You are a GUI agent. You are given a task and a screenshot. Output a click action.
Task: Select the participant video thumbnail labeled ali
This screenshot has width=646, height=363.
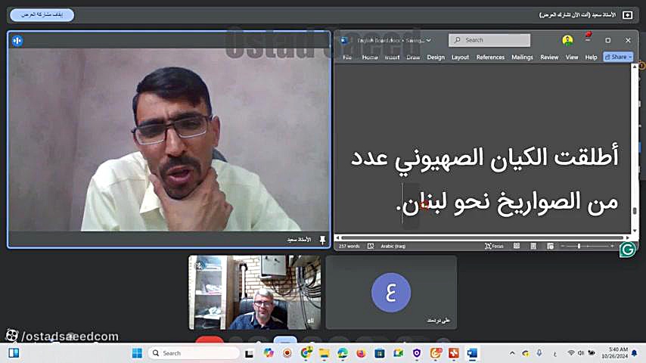point(255,293)
